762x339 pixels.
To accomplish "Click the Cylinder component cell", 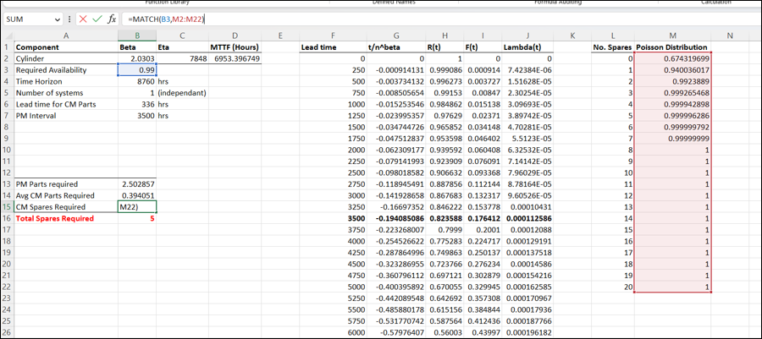I will pos(65,58).
